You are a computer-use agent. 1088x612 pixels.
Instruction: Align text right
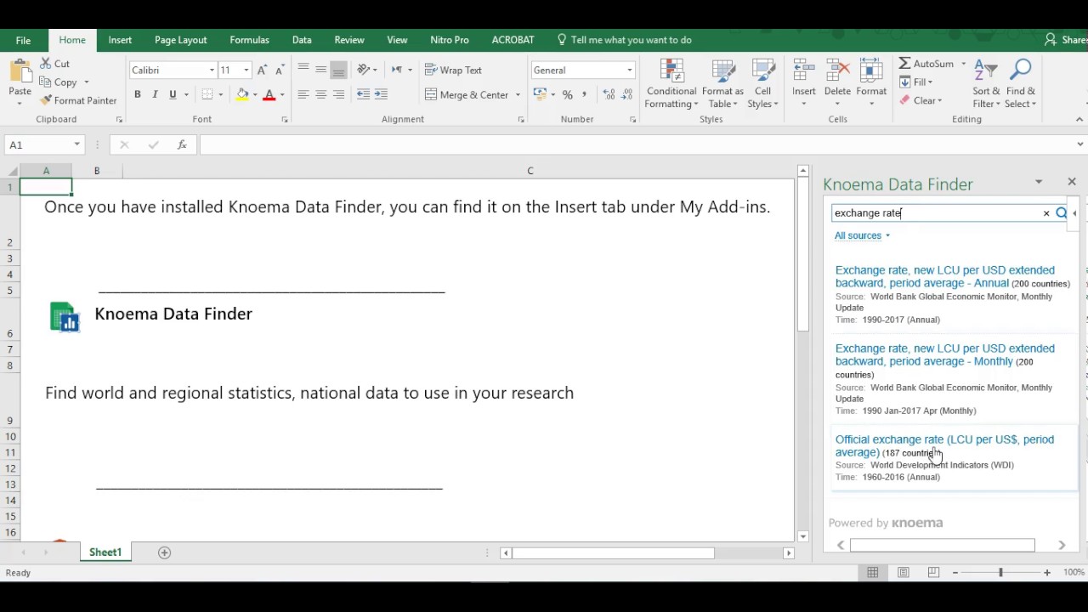pyautogui.click(x=338, y=94)
